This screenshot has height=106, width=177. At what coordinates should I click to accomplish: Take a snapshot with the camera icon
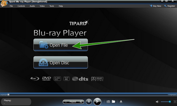tap(108, 102)
